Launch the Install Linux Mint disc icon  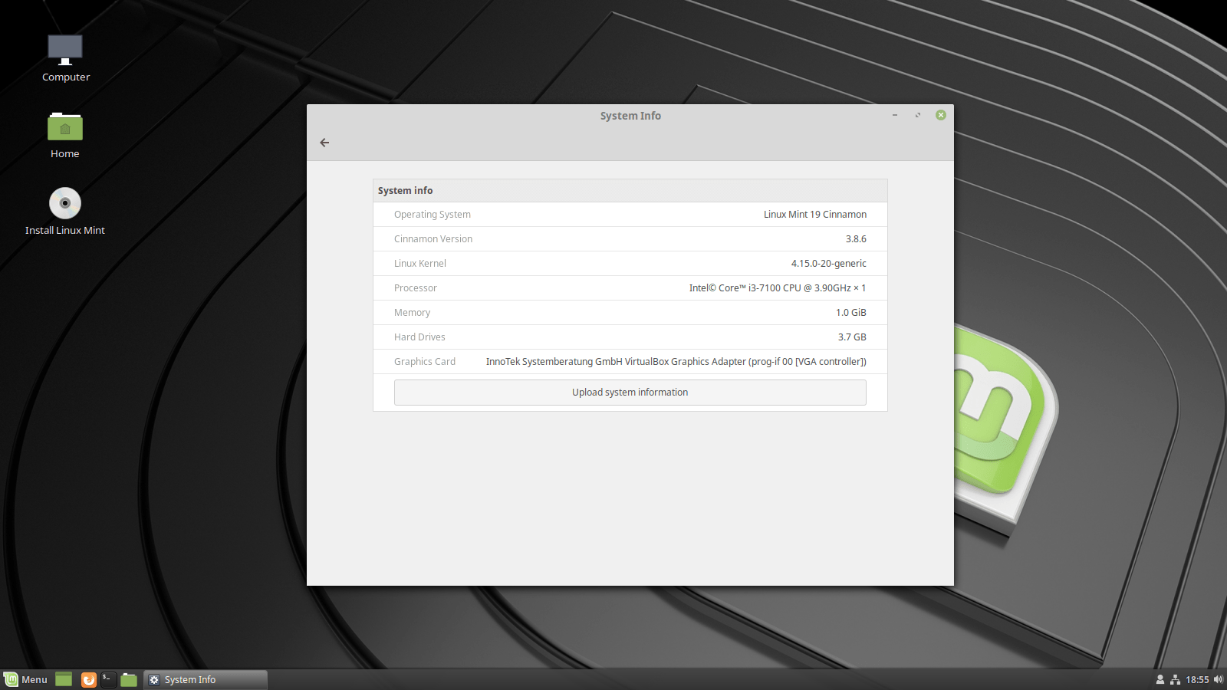pos(65,212)
